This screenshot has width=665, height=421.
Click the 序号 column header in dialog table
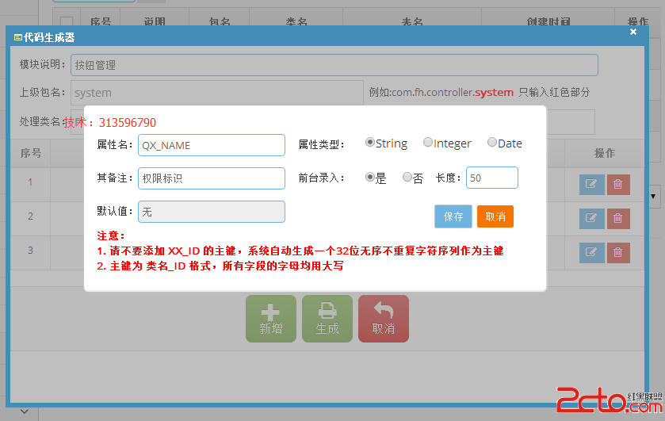(31, 153)
